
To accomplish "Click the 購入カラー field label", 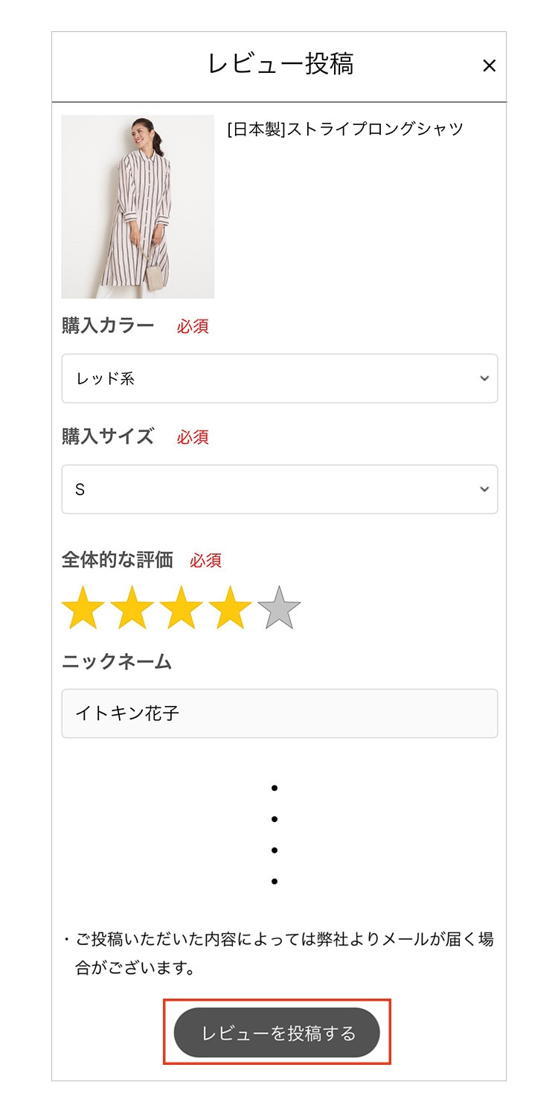I will 108,325.
